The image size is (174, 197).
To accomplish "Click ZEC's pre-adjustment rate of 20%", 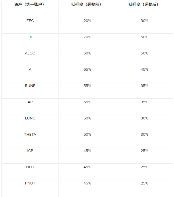I will (x=87, y=21).
